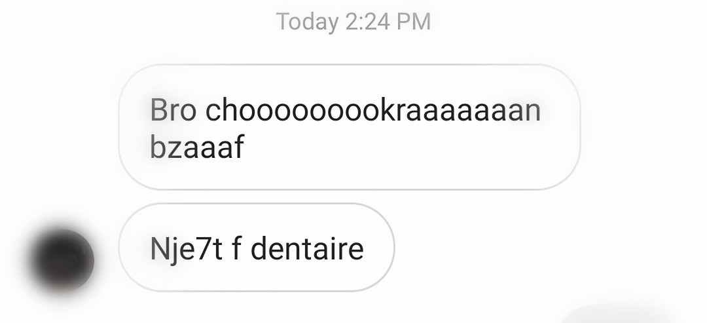Click the '2:24' time in the timestamp
Viewport: 707px width, 323px height.
(x=368, y=22)
